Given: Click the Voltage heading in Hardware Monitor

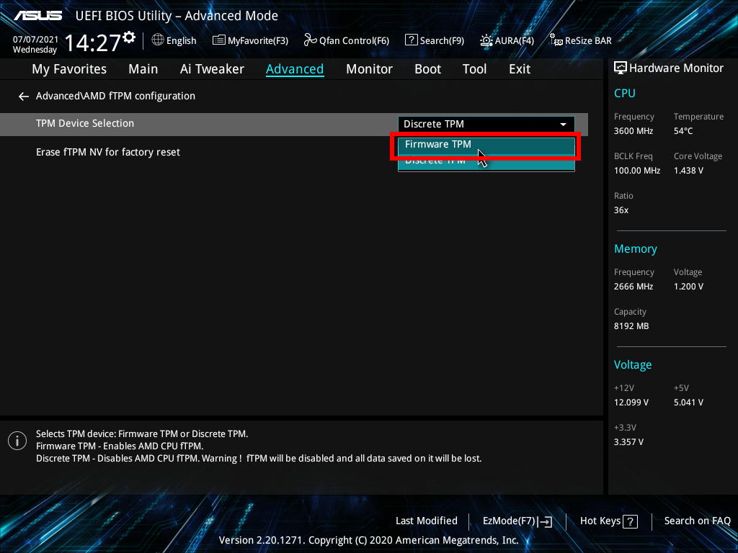Looking at the screenshot, I should click(x=633, y=365).
